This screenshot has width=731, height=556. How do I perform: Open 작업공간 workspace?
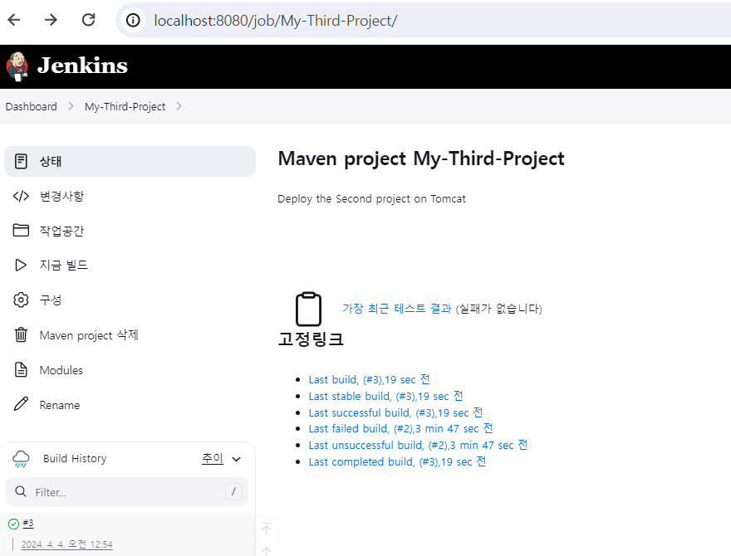[x=61, y=231]
